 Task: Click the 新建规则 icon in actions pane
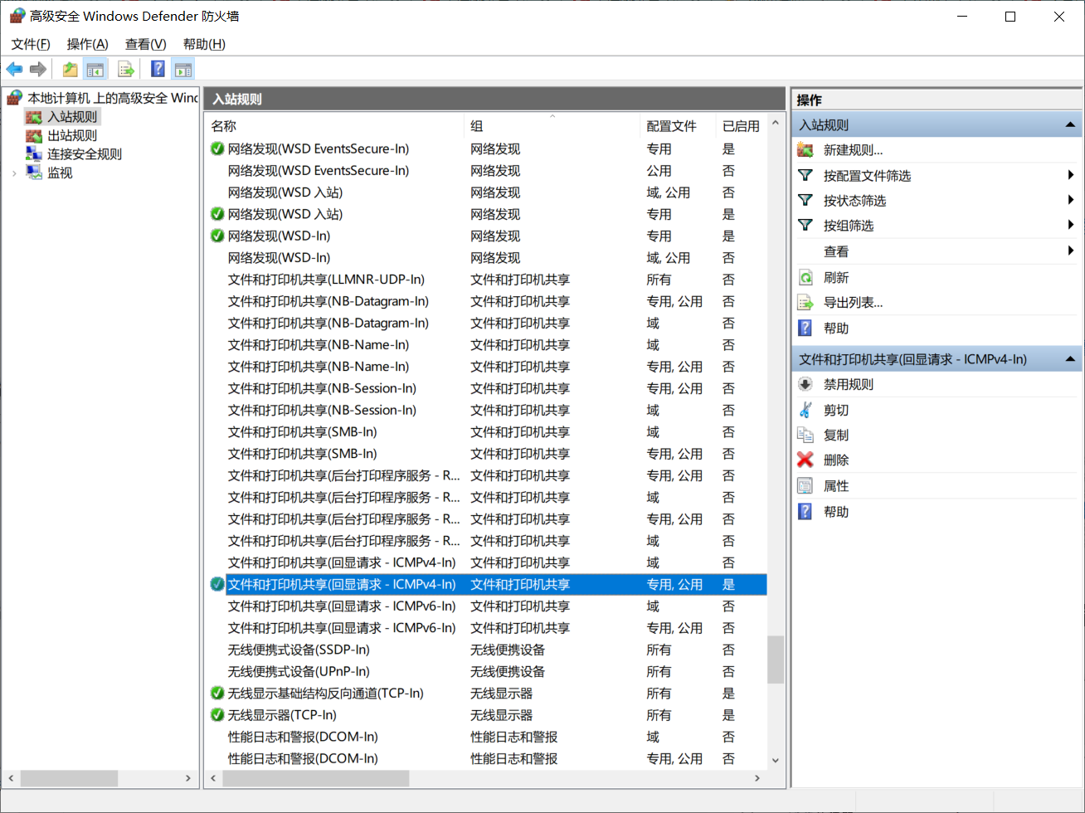point(805,150)
